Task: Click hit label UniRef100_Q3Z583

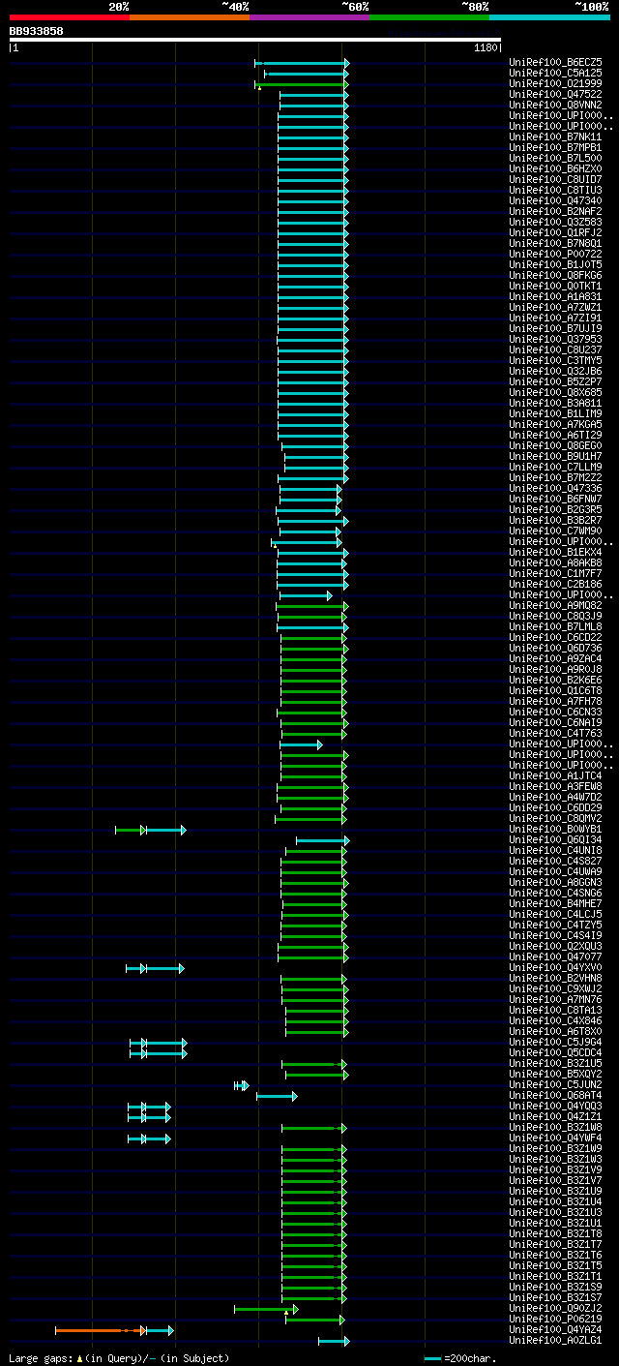Action: click(x=555, y=222)
